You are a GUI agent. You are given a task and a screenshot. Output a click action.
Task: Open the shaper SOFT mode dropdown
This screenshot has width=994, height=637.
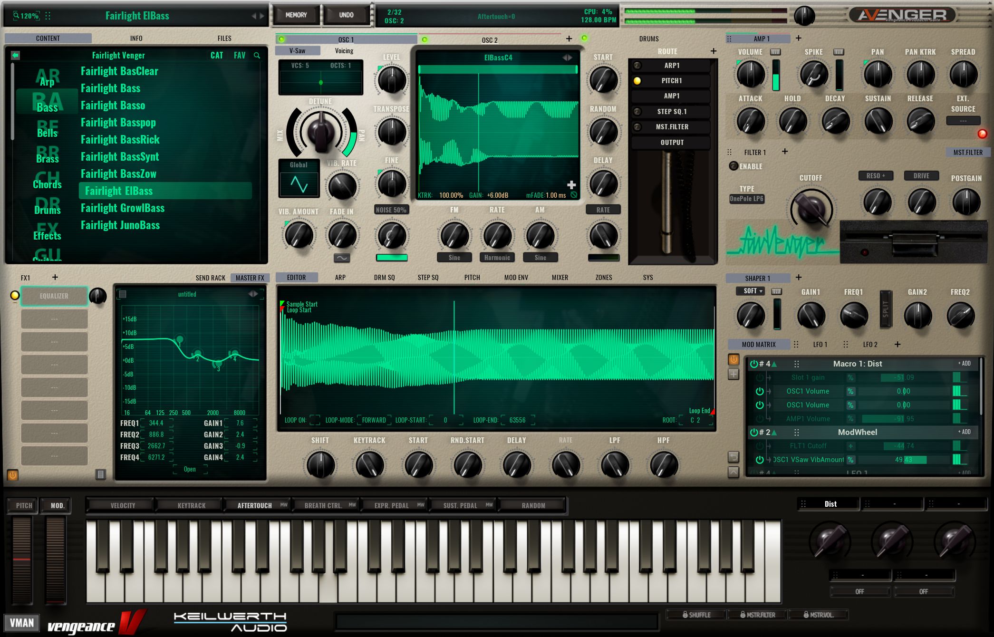tap(751, 291)
